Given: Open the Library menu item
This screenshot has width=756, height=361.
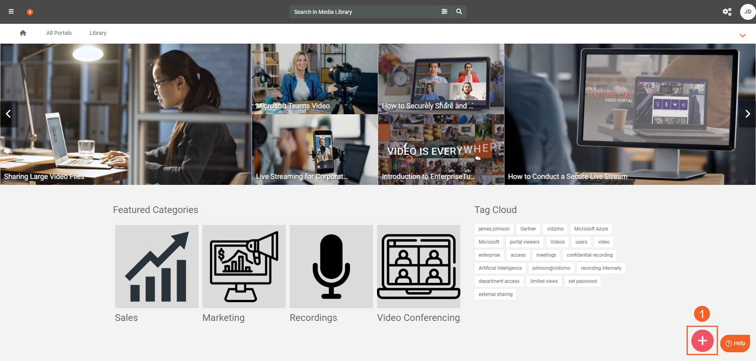Looking at the screenshot, I should (x=98, y=33).
